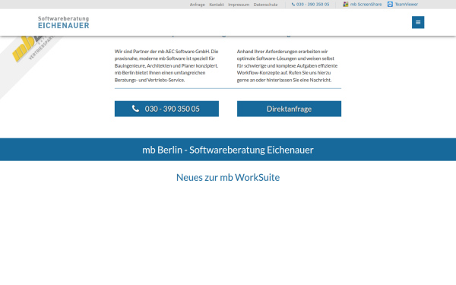This screenshot has height=285, width=456.
Task: Click the phone icon in top bar
Action: click(293, 5)
